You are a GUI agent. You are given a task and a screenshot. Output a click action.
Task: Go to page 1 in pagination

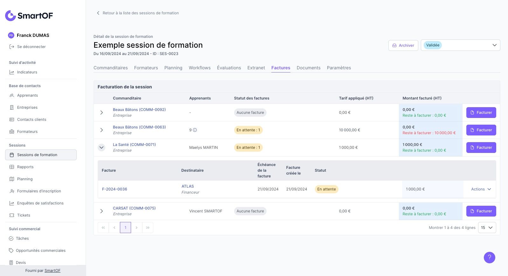125,228
